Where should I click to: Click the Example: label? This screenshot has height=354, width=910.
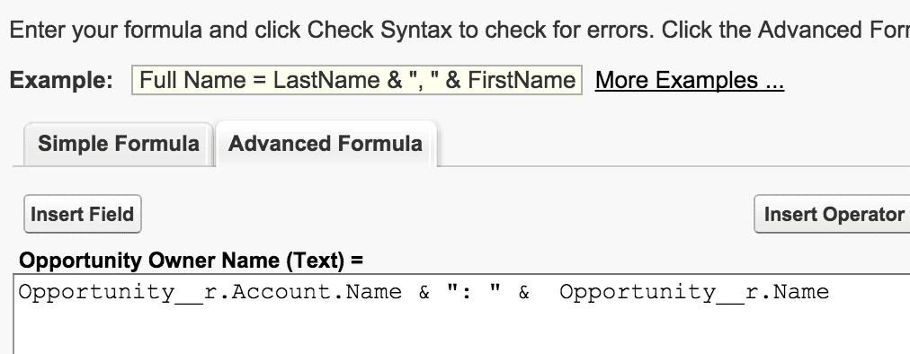pyautogui.click(x=61, y=80)
